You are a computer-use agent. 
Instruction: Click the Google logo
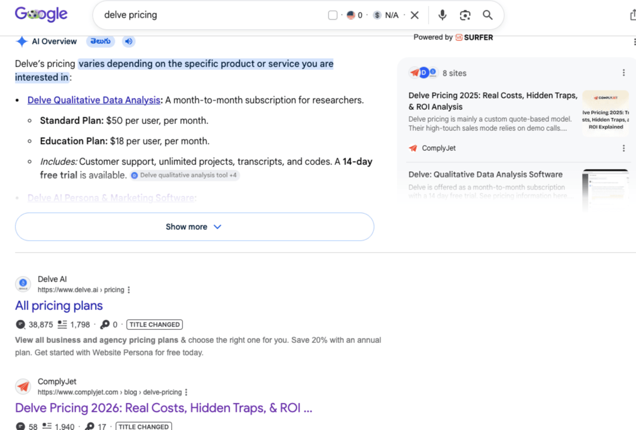pos(41,14)
